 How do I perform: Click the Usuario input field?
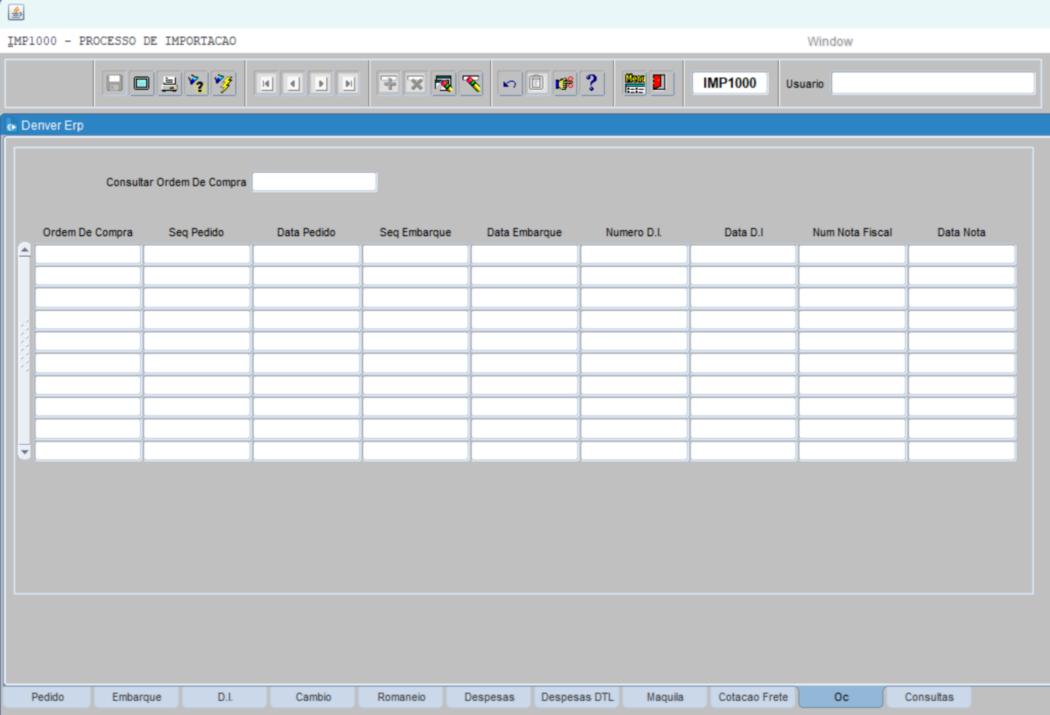(933, 84)
